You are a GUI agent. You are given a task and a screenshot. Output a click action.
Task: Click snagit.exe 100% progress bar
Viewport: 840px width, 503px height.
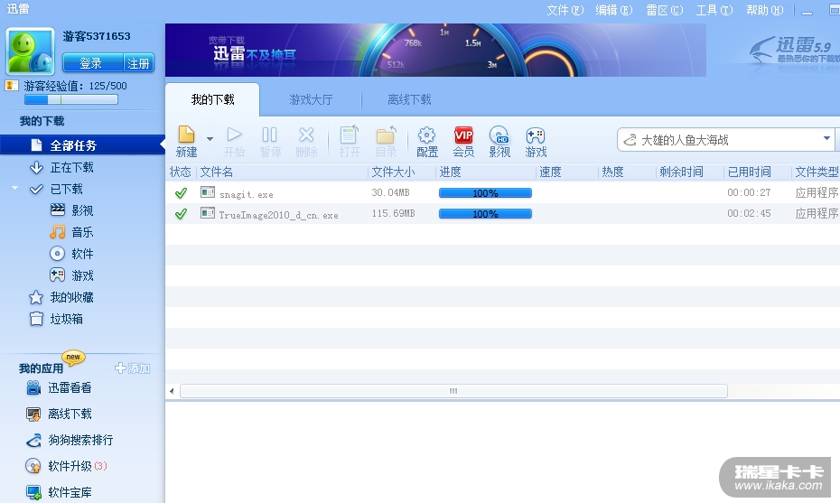point(485,193)
